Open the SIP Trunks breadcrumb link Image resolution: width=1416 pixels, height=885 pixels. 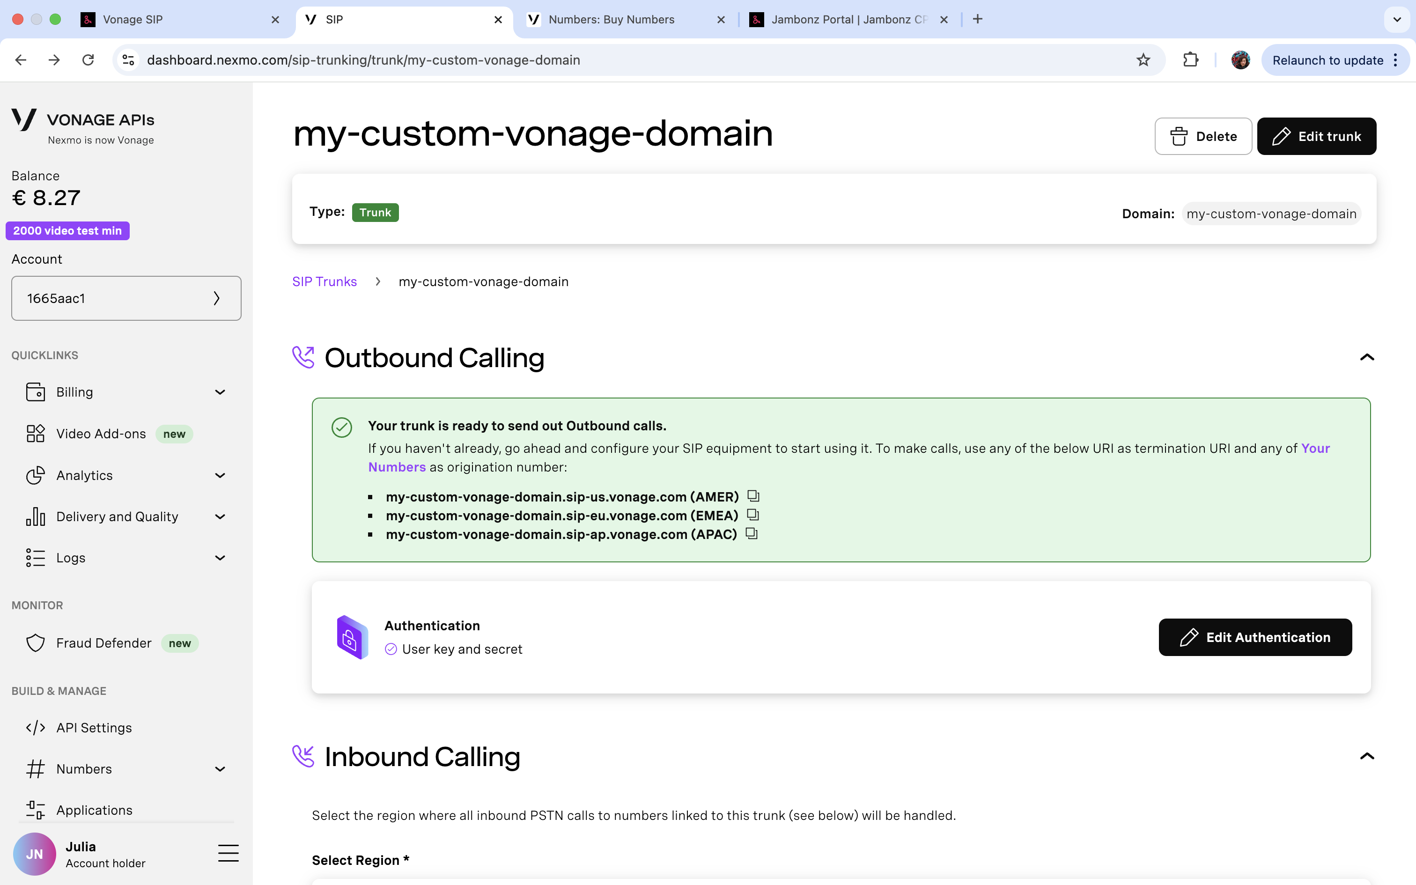pos(324,281)
